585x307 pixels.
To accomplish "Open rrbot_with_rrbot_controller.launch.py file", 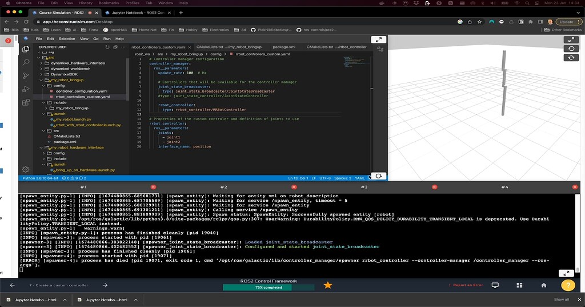I will (x=88, y=125).
